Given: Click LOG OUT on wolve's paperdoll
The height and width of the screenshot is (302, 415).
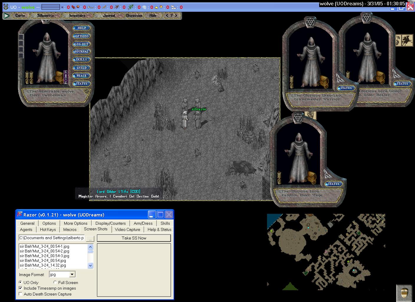Looking at the screenshot, I should pyautogui.click(x=82, y=44).
